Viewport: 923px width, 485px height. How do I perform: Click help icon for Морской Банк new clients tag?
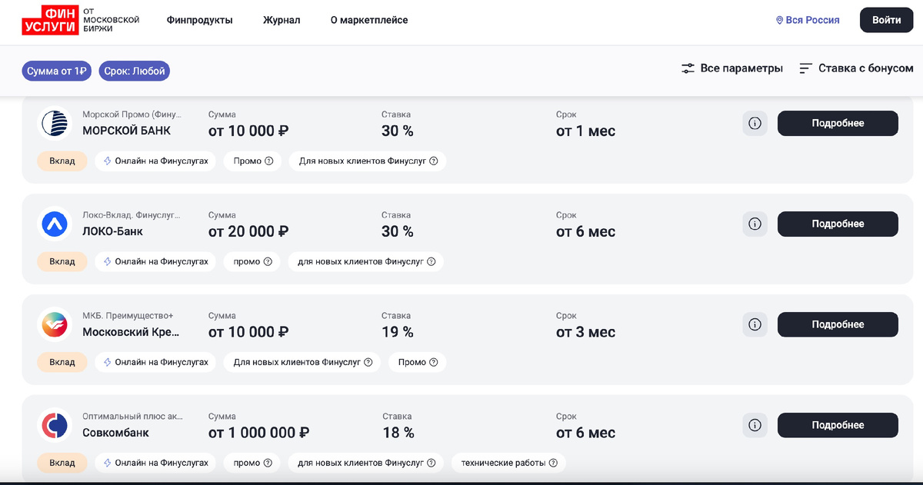pyautogui.click(x=433, y=161)
